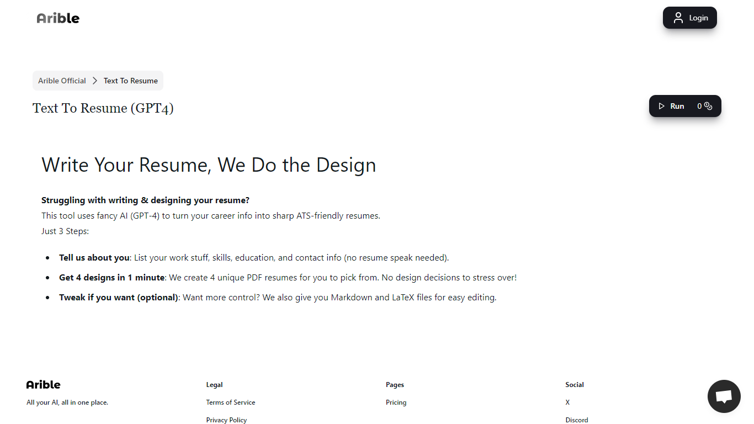
Task: Click the footer Arible logo
Action: click(x=43, y=385)
